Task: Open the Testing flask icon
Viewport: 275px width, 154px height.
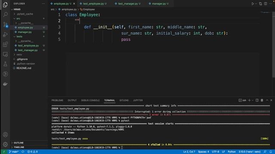Action: [x=5, y=64]
